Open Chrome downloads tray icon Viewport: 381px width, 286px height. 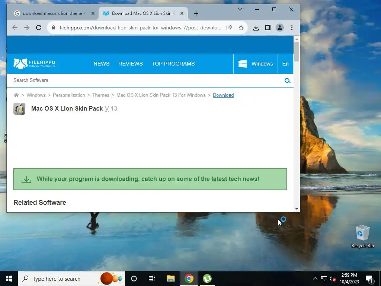pos(256,28)
